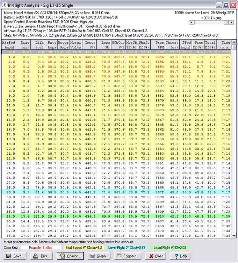Click the Stats summary line
Screen dimensions: 238x263
coord(111,35)
